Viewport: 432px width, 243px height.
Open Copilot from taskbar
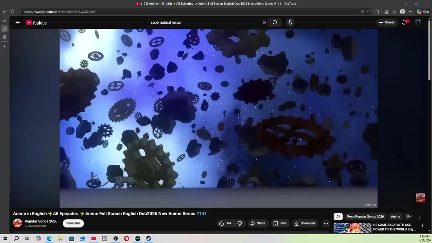(x=38, y=239)
